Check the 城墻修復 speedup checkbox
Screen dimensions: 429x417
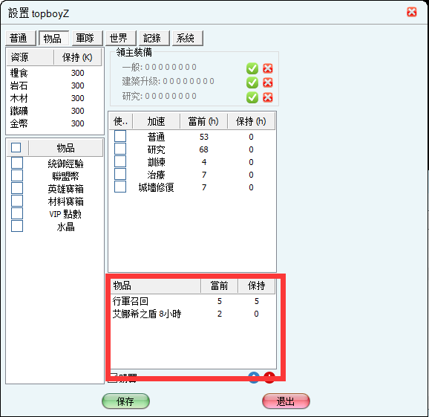120,187
